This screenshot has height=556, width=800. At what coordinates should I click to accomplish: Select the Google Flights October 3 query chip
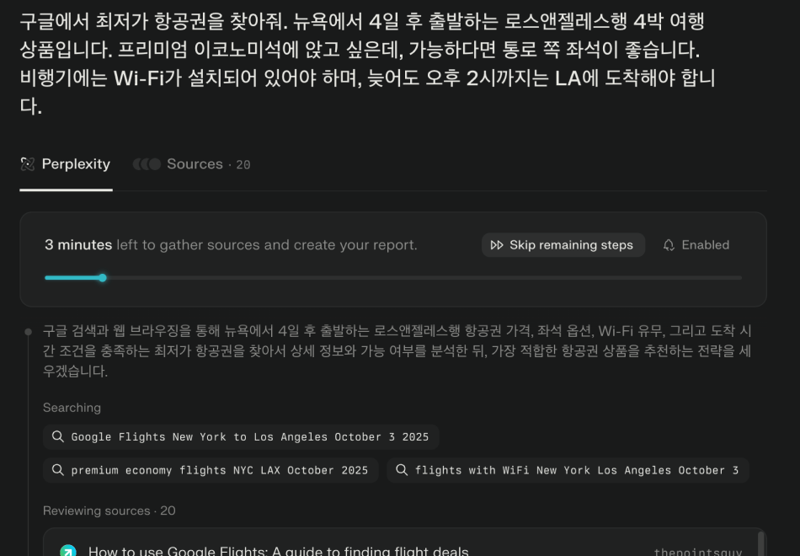point(241,437)
